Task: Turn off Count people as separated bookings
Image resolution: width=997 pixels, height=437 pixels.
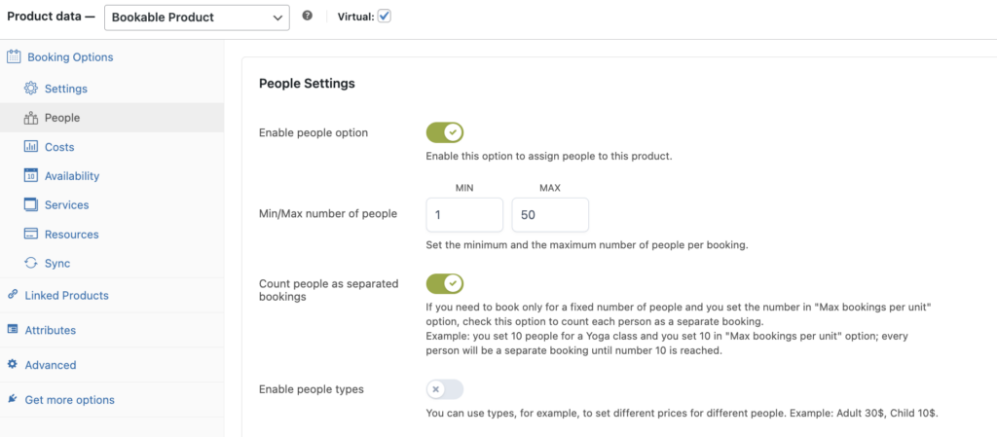Action: tap(445, 283)
